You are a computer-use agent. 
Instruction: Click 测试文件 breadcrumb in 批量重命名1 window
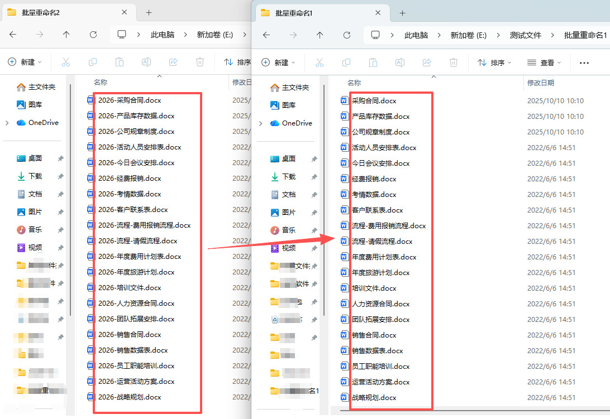click(x=525, y=35)
